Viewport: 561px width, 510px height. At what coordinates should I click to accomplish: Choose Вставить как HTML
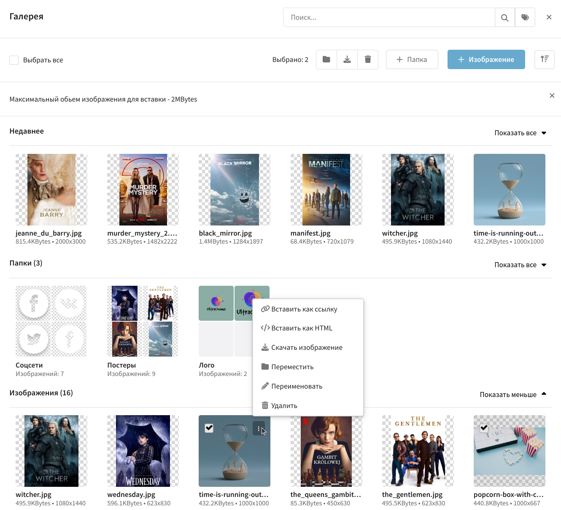coord(308,328)
